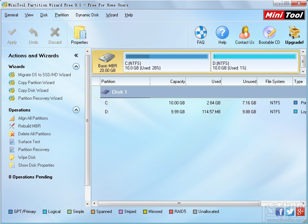
Task: Select the C: partition row
Action: (x=199, y=103)
